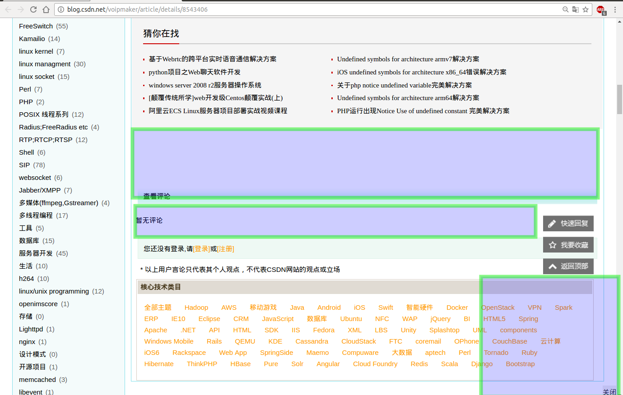Click the browser forward arrow
Screen dimensions: 623x395
click(x=21, y=9)
